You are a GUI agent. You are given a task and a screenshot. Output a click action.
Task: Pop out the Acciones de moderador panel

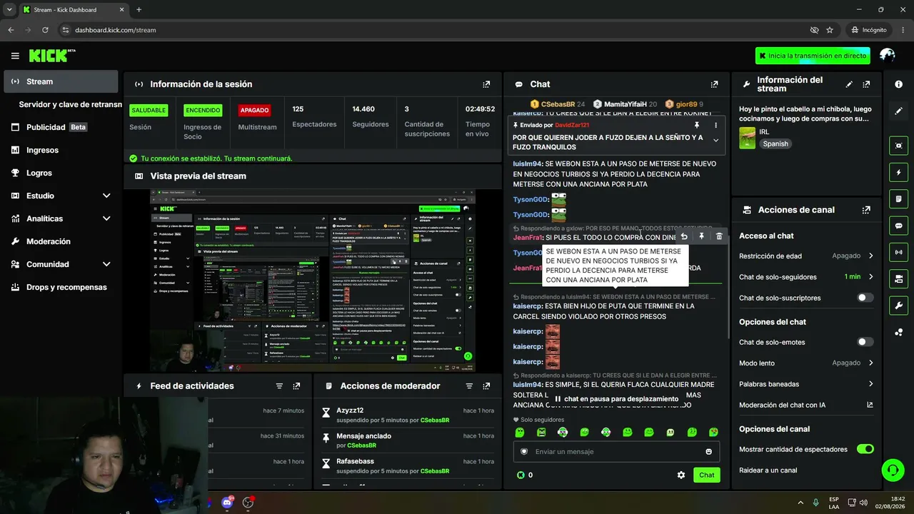pos(486,386)
